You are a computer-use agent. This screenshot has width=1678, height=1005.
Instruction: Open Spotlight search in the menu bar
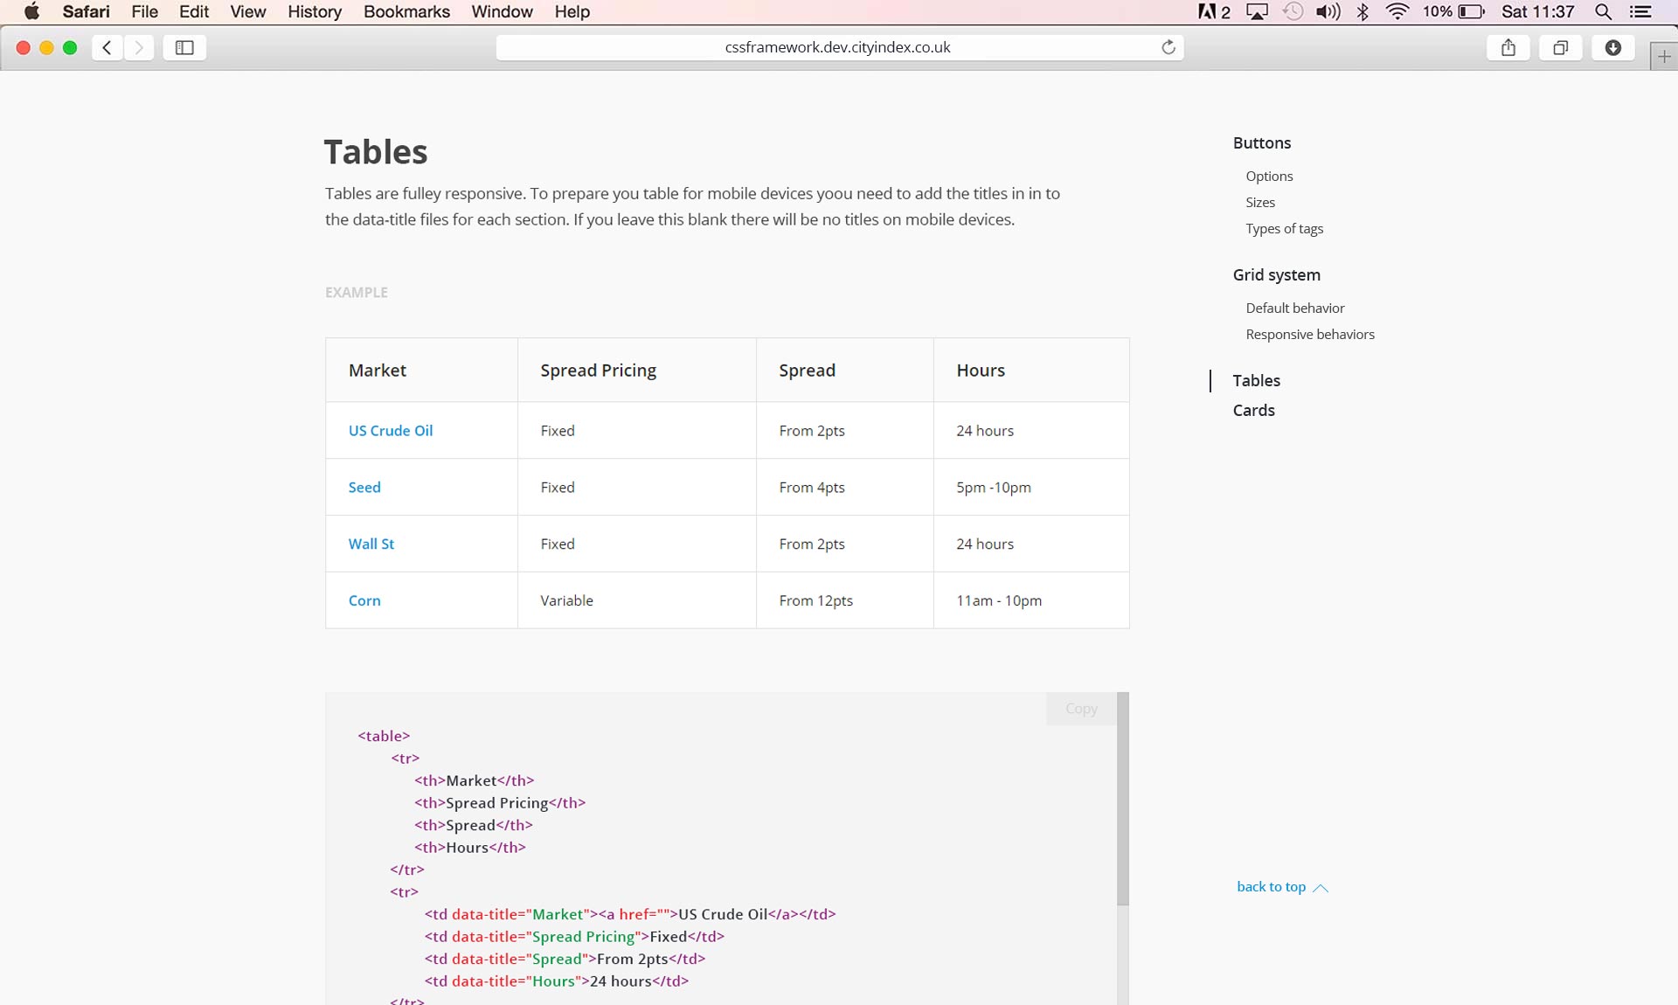click(x=1603, y=11)
